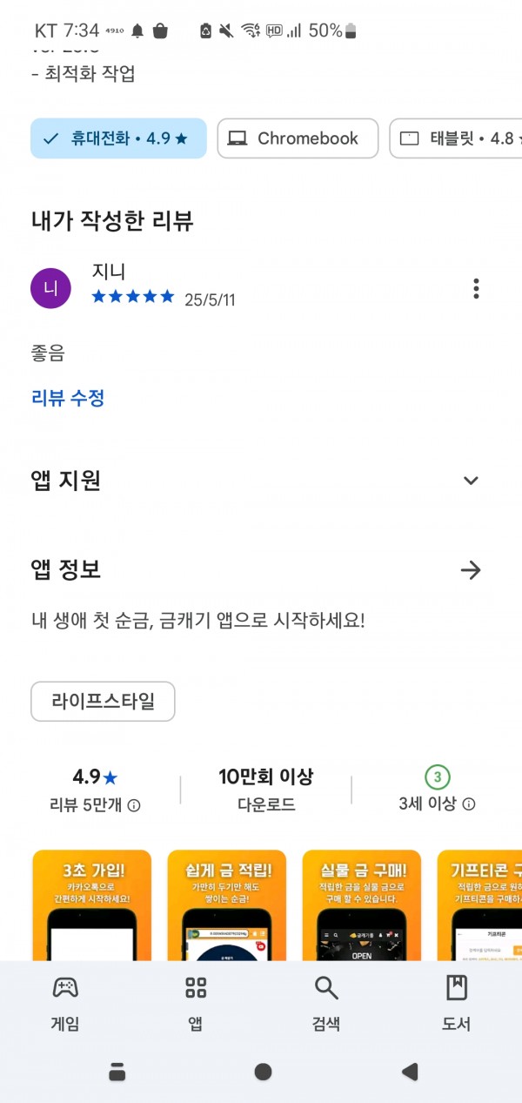Image resolution: width=522 pixels, height=1103 pixels.
Task: Open the 실물 금 구매 screenshot thumbnail
Action: tap(362, 905)
